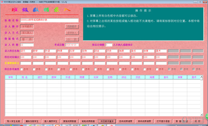Choose 逐项录入 entry method

72,33
